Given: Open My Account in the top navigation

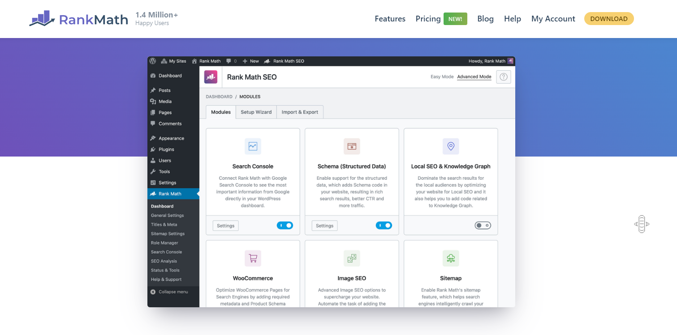Looking at the screenshot, I should pos(553,19).
